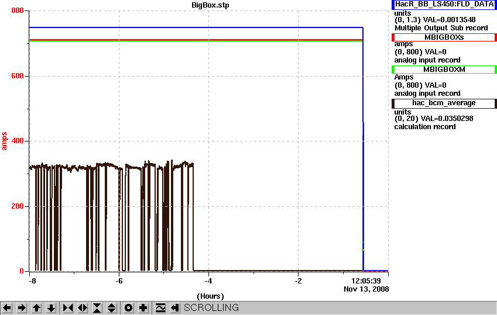Click the plus toolbar icon

[x=143, y=308]
